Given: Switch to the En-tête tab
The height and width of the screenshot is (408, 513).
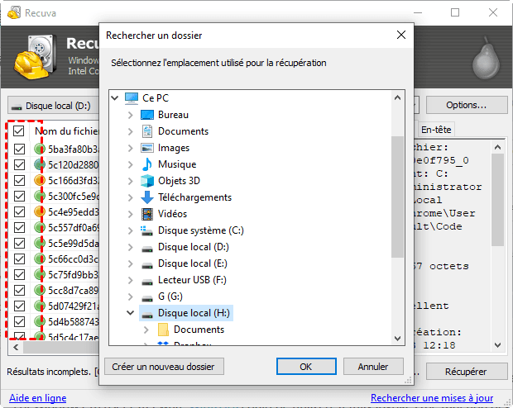Looking at the screenshot, I should click(x=436, y=130).
